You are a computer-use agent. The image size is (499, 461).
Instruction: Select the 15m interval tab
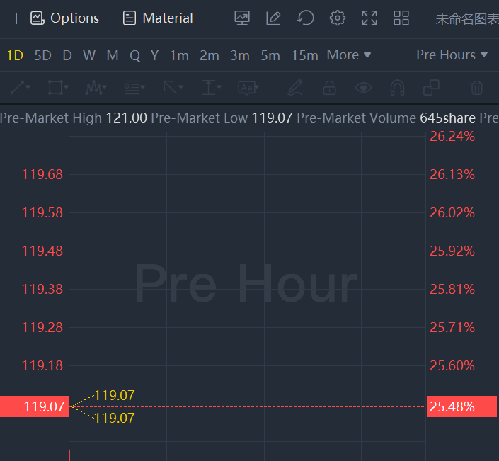tap(304, 55)
